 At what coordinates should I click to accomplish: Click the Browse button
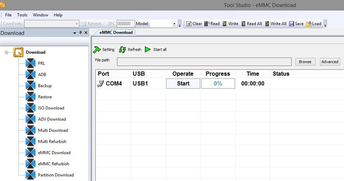pos(305,62)
